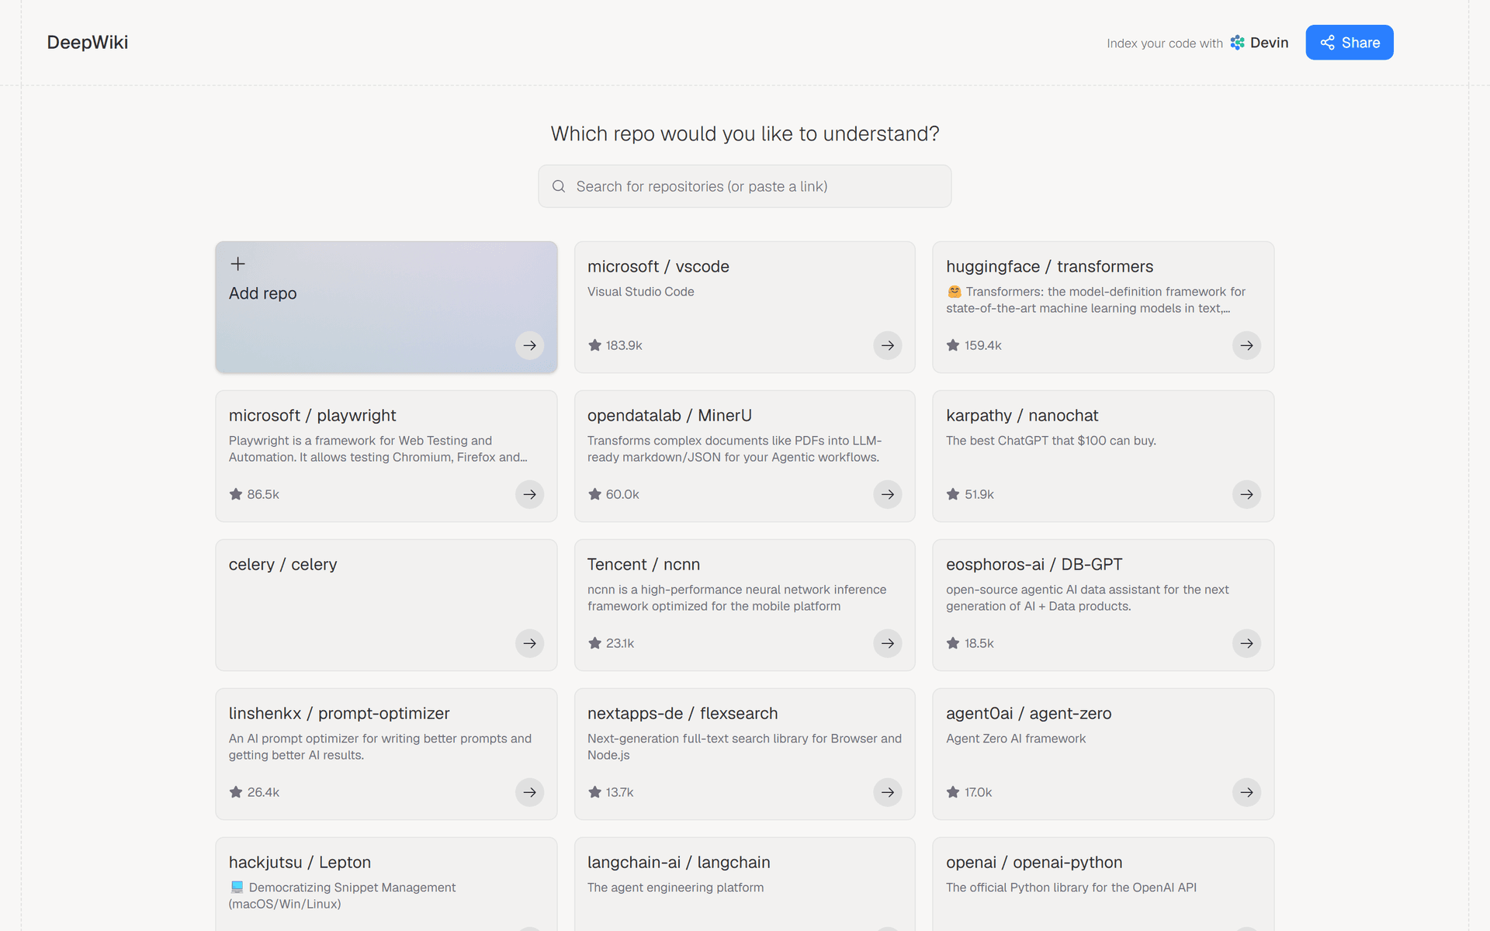Click arrow on agent0ai / agent-zero card

tap(1246, 792)
